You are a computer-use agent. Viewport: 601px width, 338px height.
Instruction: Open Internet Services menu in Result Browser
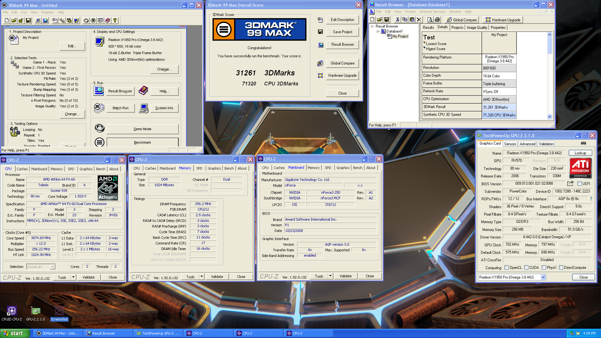point(432,12)
